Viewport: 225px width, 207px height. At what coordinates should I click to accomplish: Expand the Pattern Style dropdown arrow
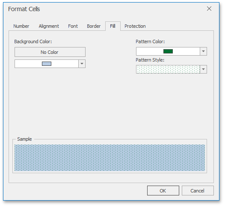[x=203, y=69]
